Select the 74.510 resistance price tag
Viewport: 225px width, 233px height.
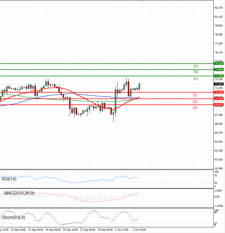[219, 64]
